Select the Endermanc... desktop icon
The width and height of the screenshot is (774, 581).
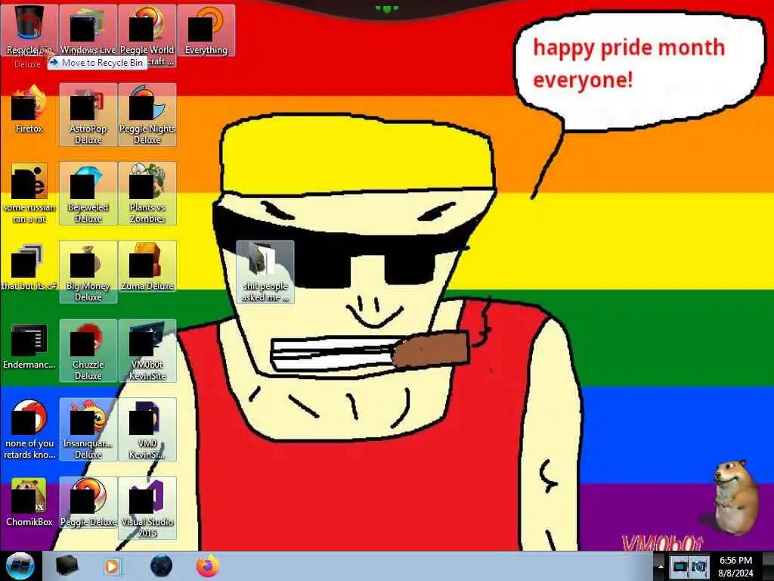click(x=29, y=346)
